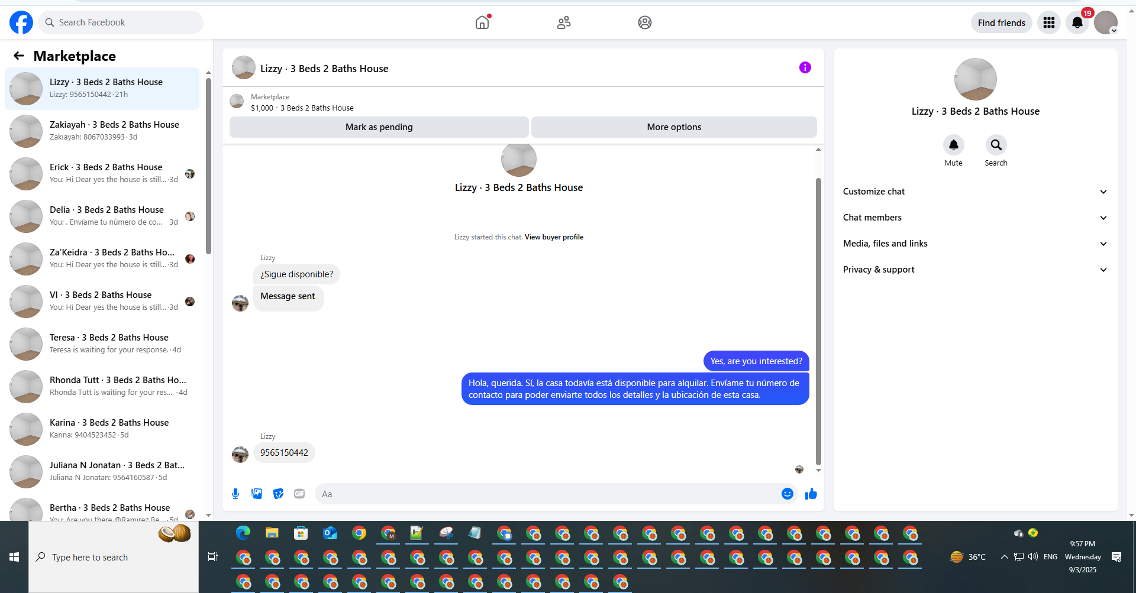Expand the Customize chat section

[x=975, y=192]
